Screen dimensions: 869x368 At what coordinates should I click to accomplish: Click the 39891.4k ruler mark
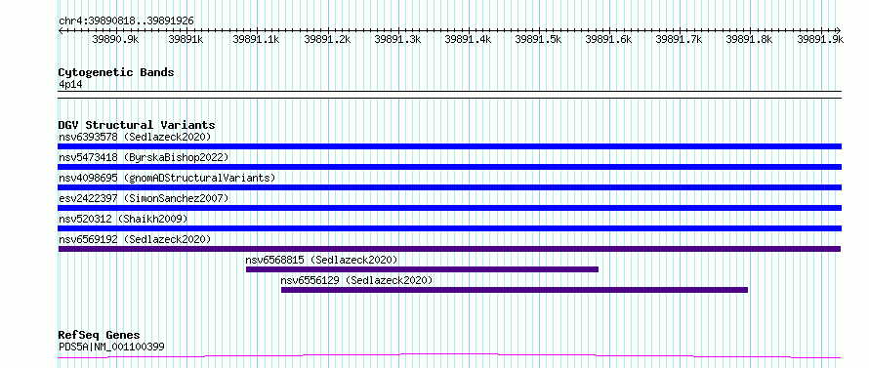(468, 39)
